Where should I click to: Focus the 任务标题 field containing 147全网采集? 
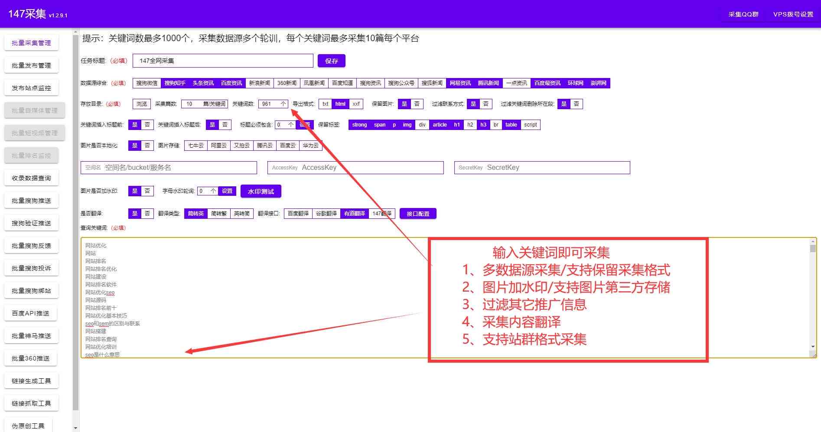(x=223, y=61)
